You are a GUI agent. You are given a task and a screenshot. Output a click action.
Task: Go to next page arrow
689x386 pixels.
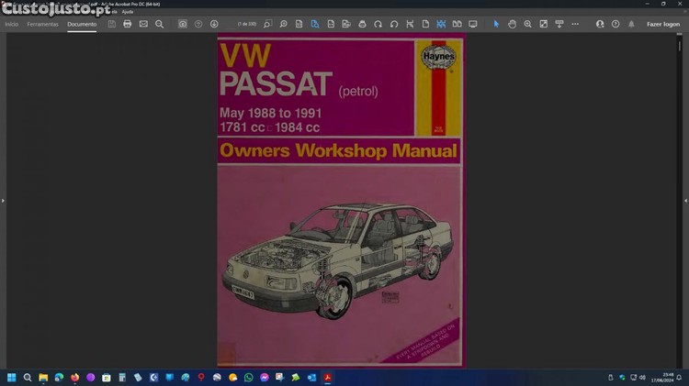tap(214, 24)
